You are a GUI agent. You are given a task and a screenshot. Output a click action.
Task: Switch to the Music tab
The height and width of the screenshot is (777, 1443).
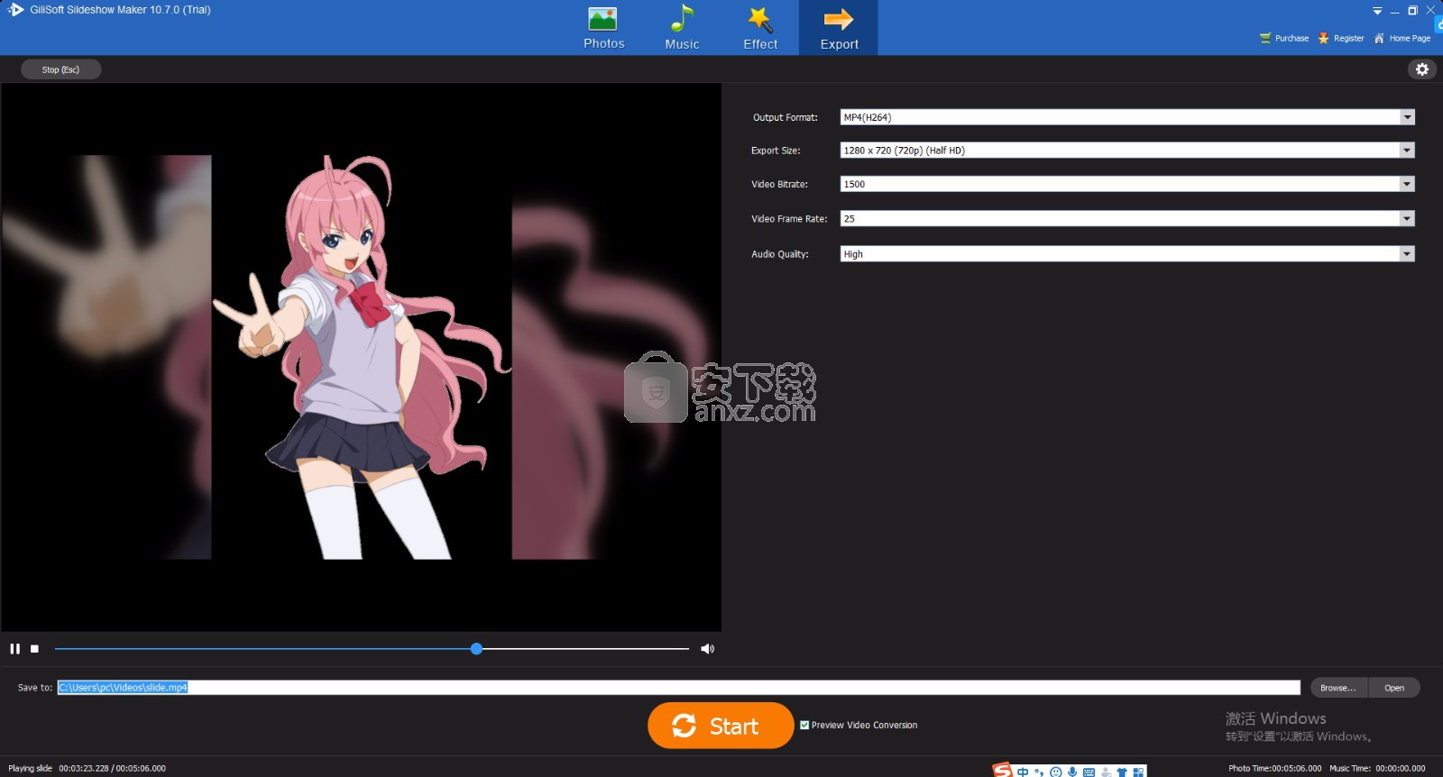click(682, 28)
